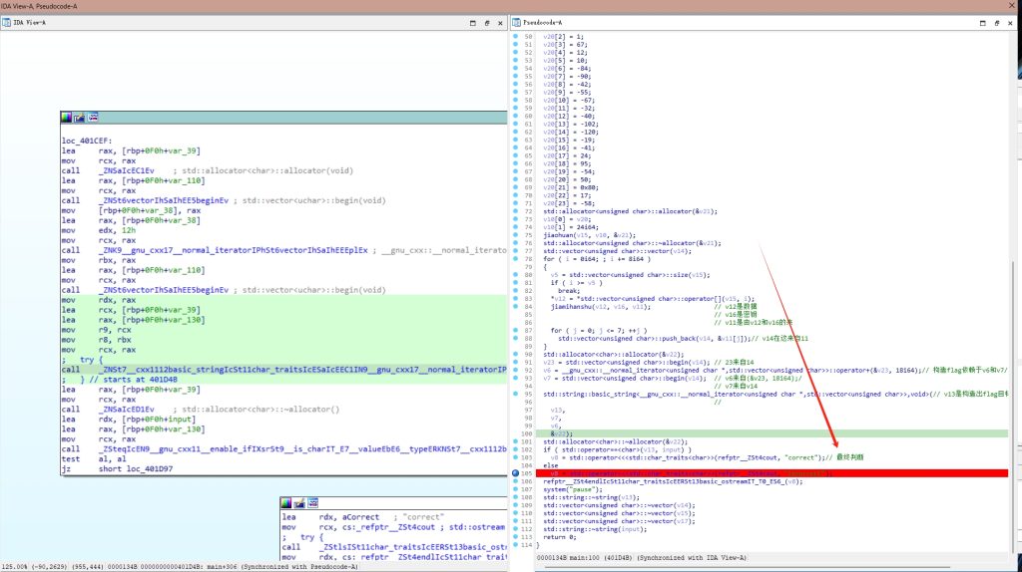Click the jiaohuan(v15, v18, &v21) call
The width and height of the screenshot is (1022, 572).
(589, 235)
